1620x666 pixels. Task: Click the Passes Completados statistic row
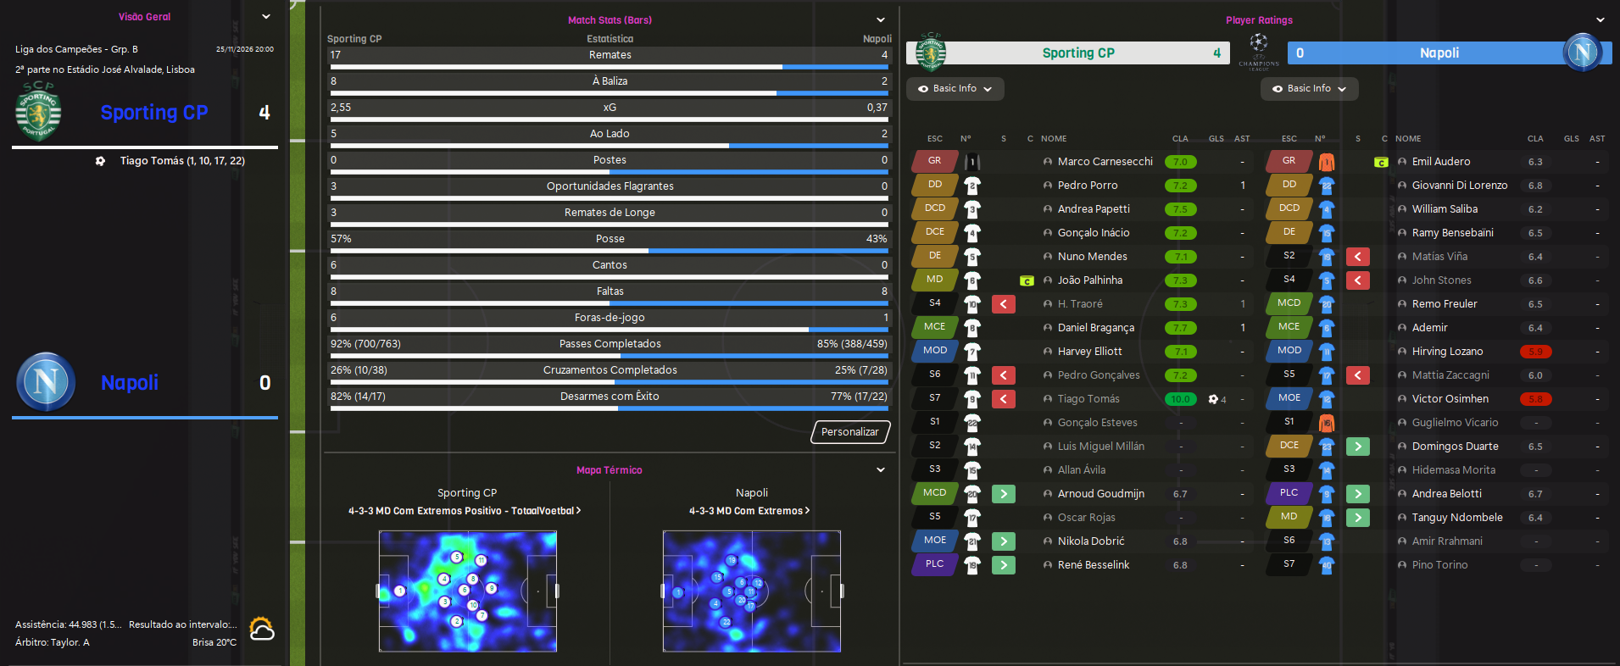[x=610, y=347]
